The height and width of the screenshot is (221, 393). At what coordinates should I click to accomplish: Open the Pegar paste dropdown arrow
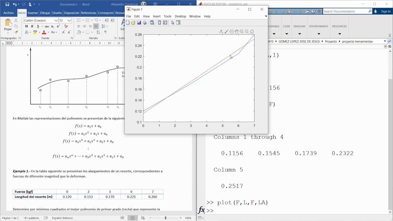pos(8,33)
